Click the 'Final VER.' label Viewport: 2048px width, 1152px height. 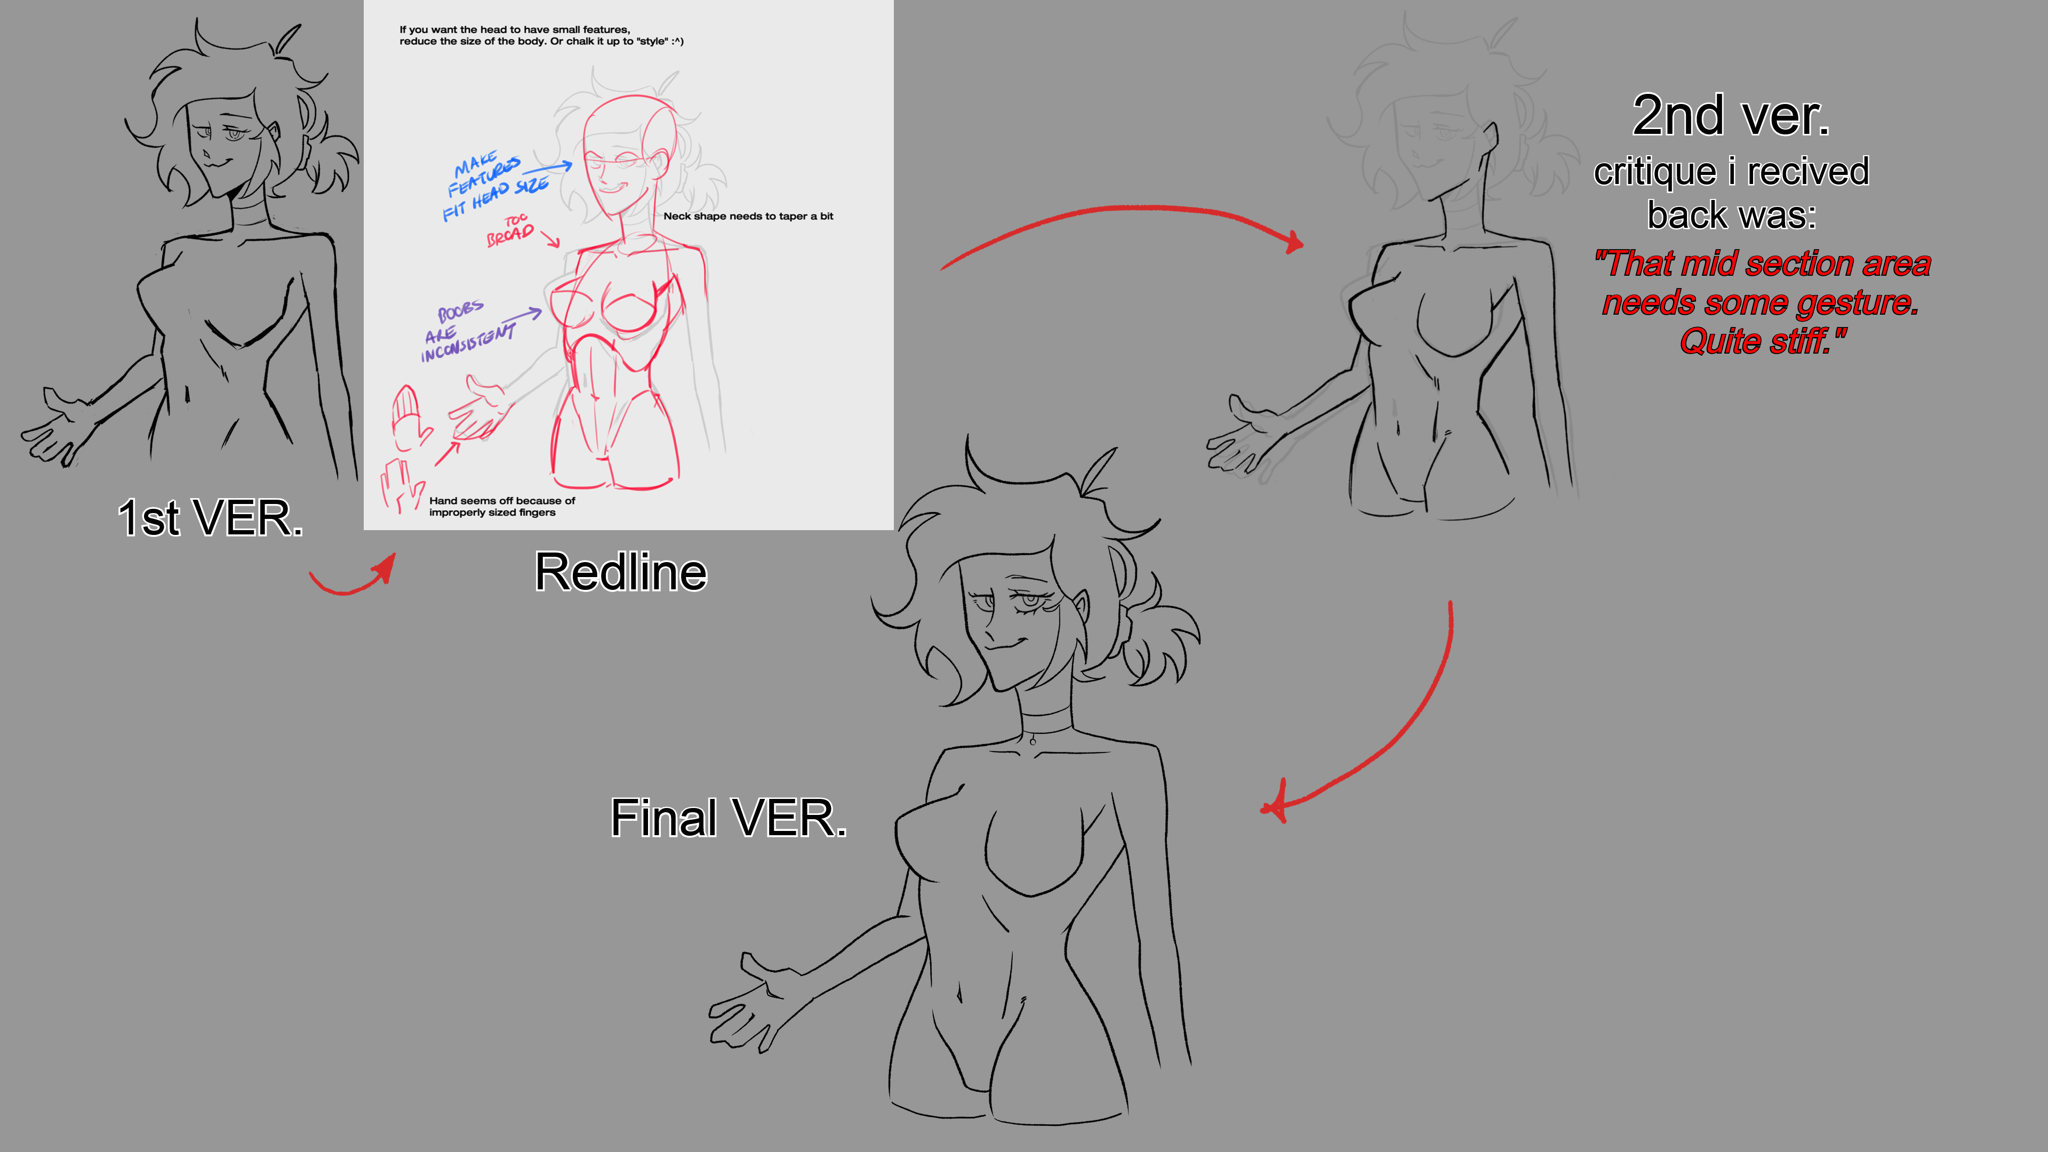pos(728,818)
